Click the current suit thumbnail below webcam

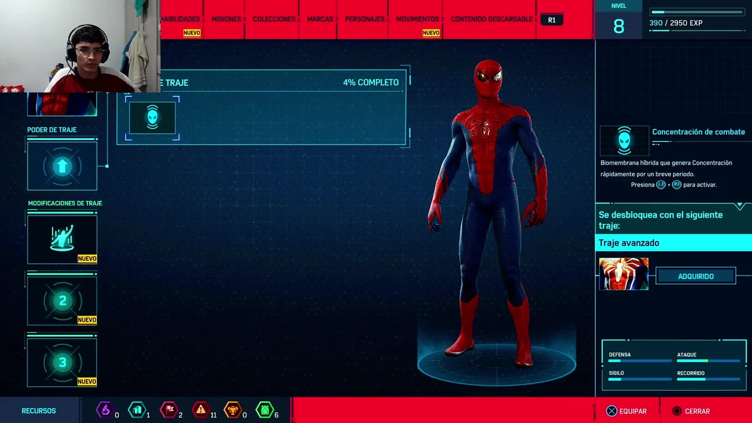(x=62, y=105)
